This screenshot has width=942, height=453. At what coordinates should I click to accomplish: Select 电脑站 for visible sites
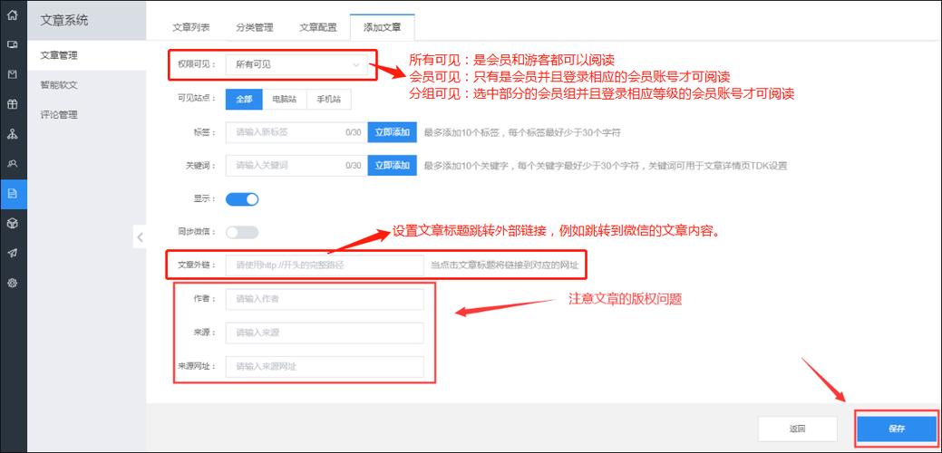(x=284, y=100)
